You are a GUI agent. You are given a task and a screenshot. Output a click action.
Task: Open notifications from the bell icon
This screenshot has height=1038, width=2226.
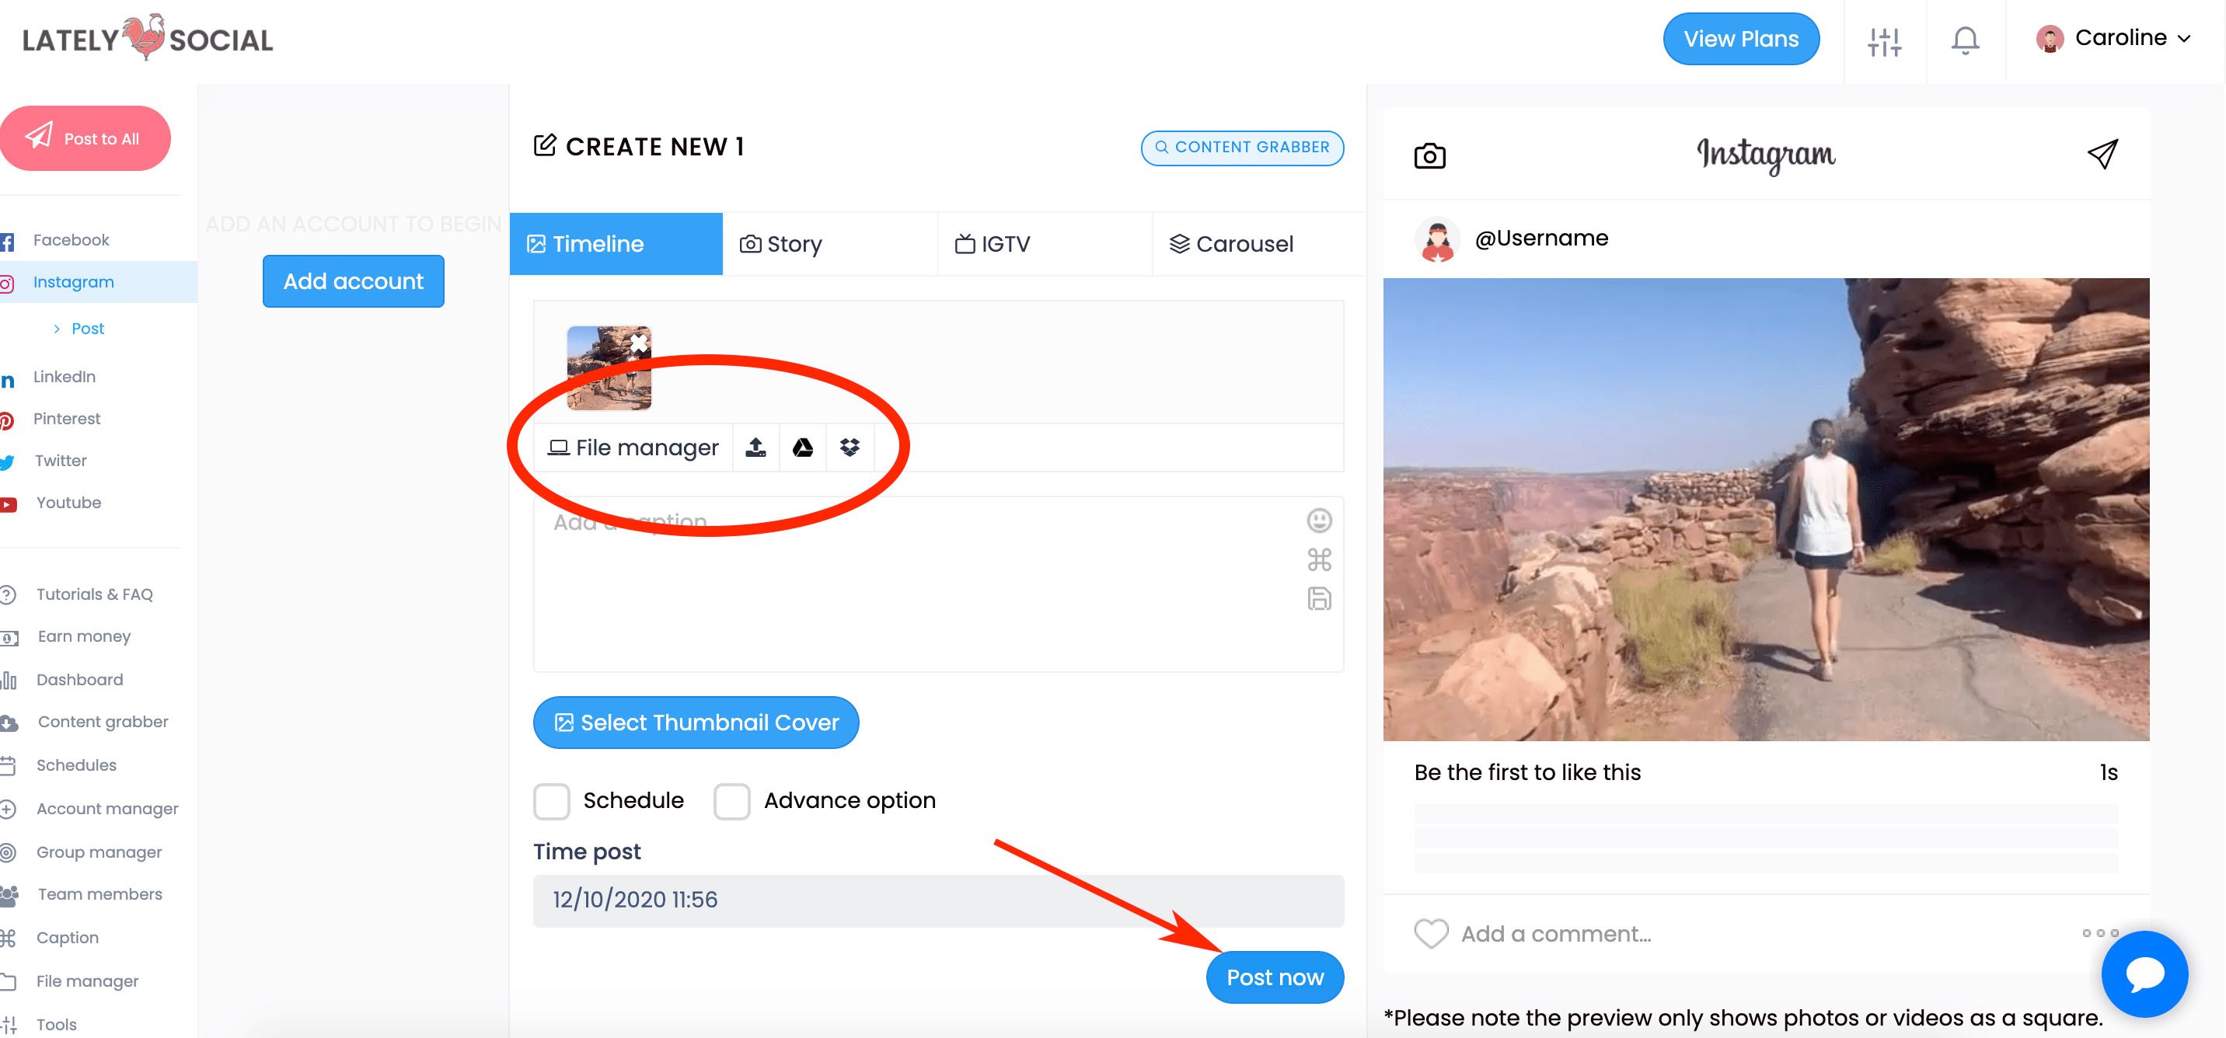pos(1965,39)
